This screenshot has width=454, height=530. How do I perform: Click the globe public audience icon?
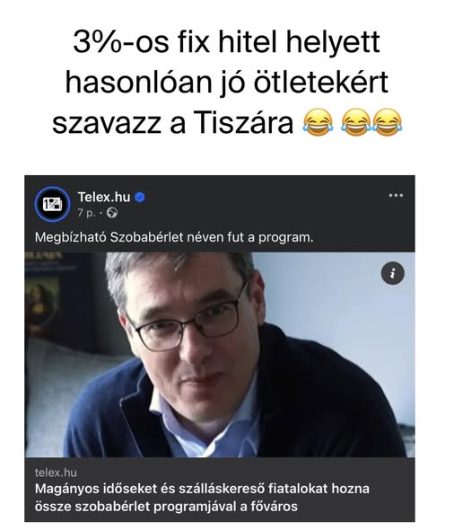point(112,213)
